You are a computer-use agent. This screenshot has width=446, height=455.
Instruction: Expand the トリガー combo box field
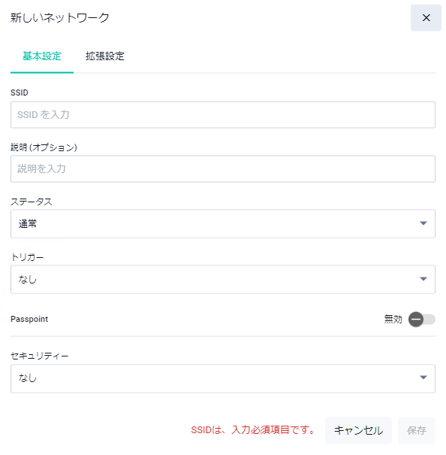pyautogui.click(x=223, y=280)
